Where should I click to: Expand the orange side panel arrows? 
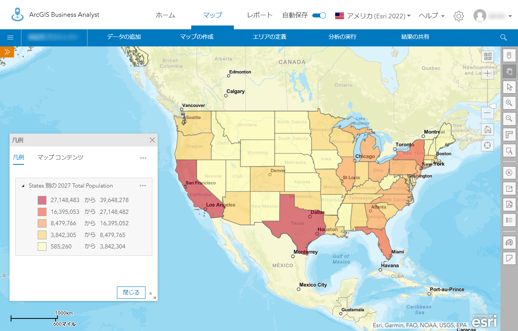(7, 52)
